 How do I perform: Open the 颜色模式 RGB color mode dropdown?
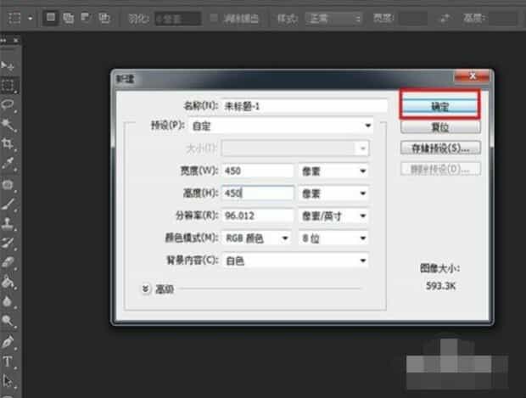(256, 238)
